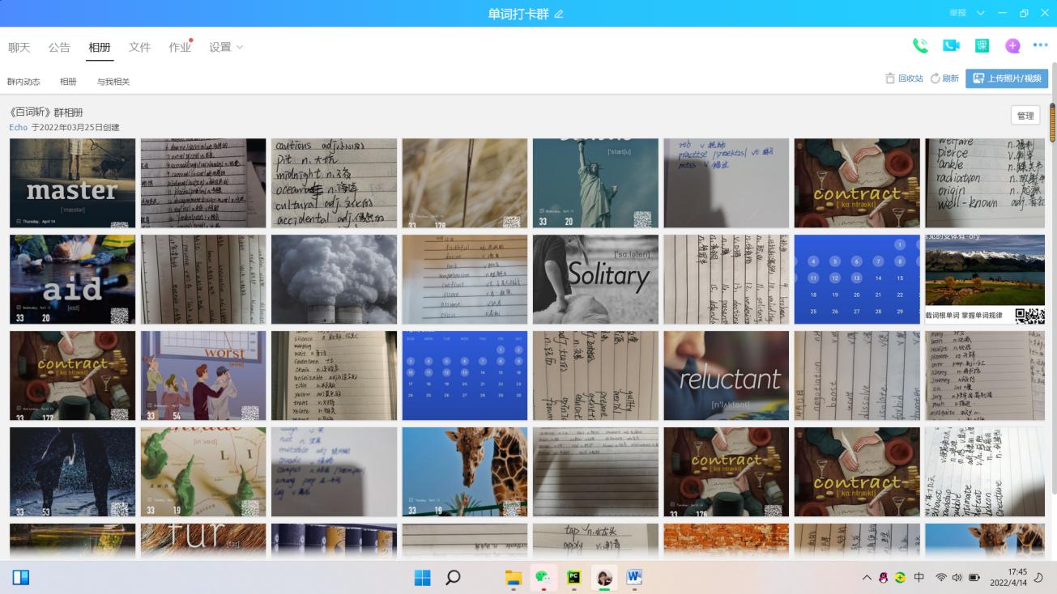Open title bar down-arrow menu
The height and width of the screenshot is (594, 1057).
tap(981, 14)
